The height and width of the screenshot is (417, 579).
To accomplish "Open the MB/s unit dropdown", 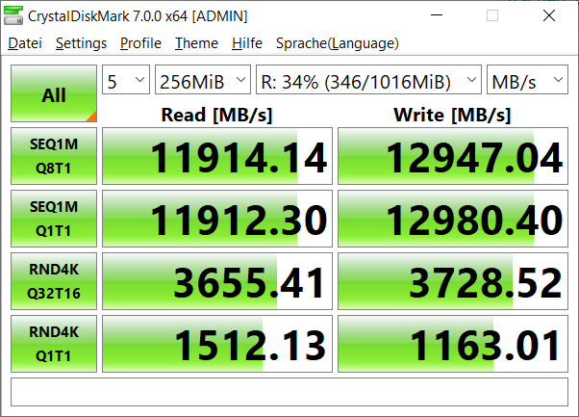I will click(527, 80).
